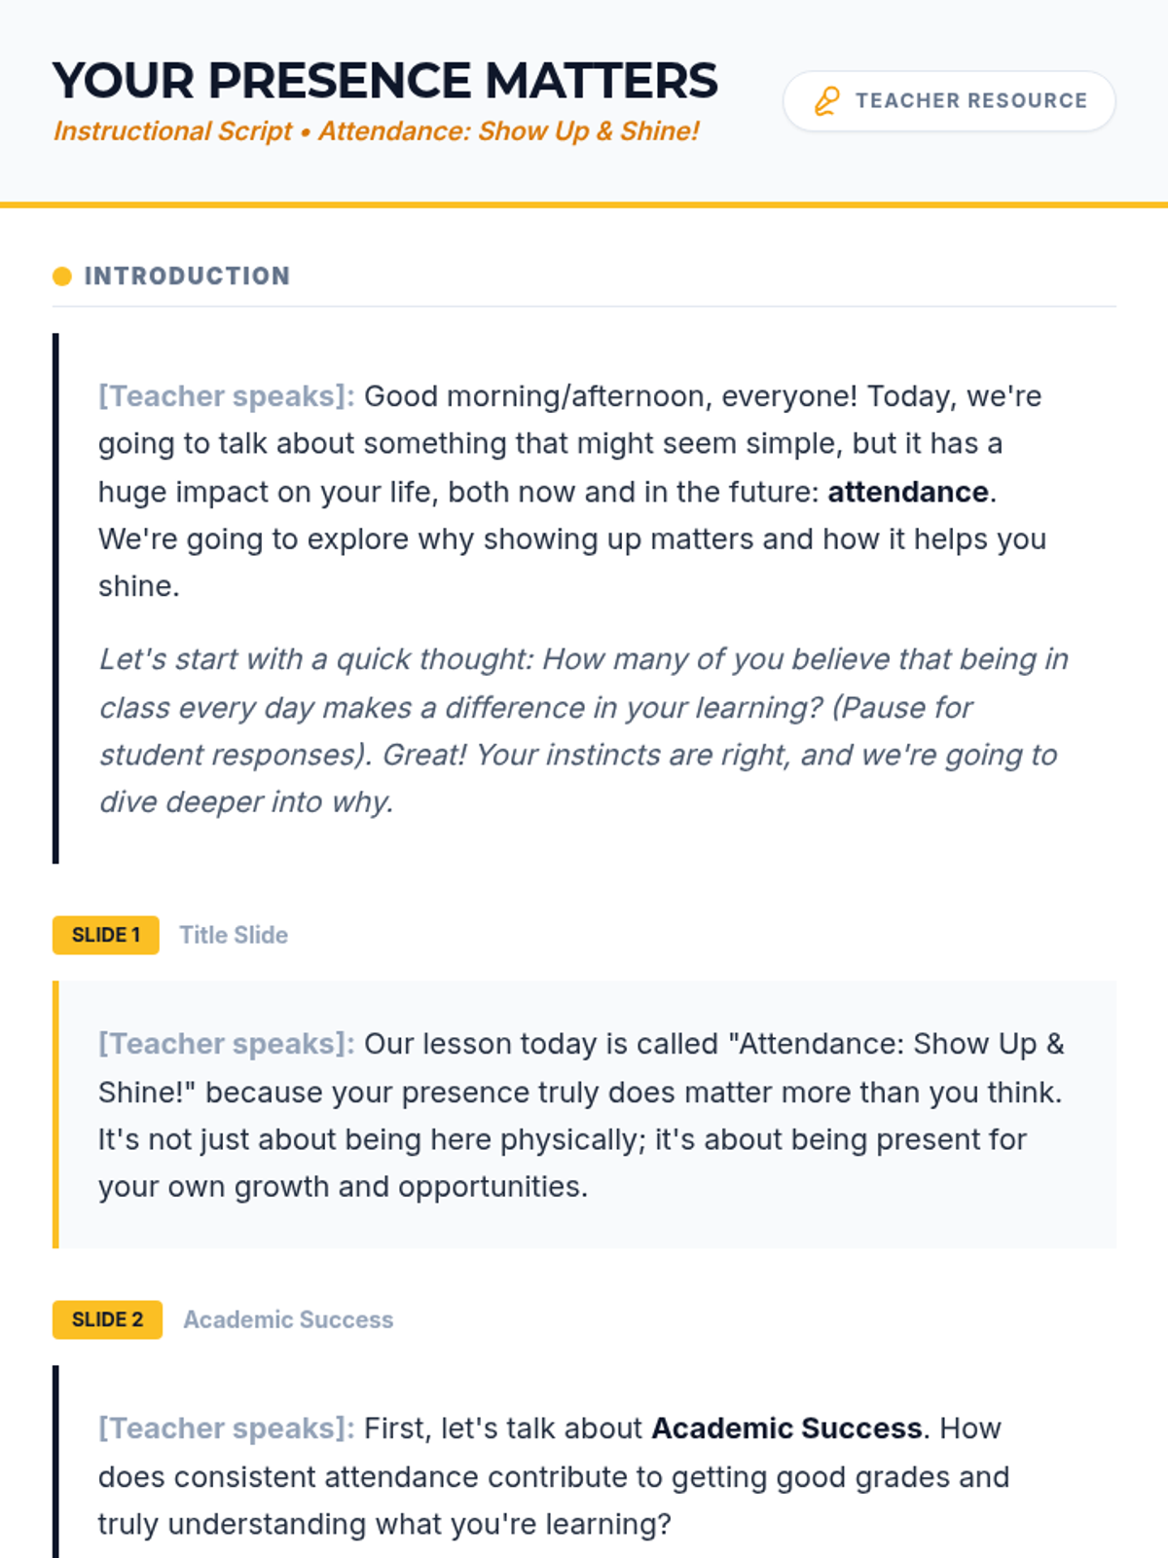Click the Your Presence Matters title
The width and height of the screenshot is (1168, 1558).
[x=385, y=81]
